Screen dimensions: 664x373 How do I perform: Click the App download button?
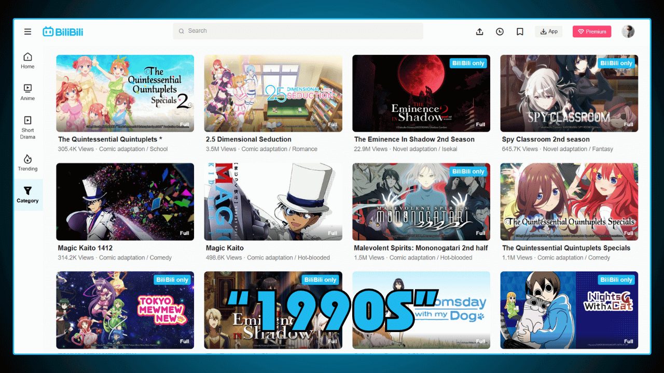548,32
